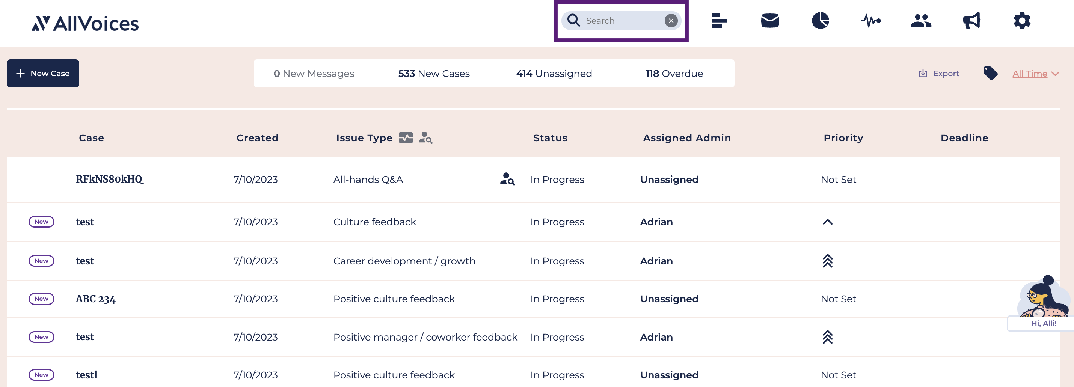This screenshot has width=1074, height=387.
Task: Click Unassigned in the testl row
Action: click(669, 375)
